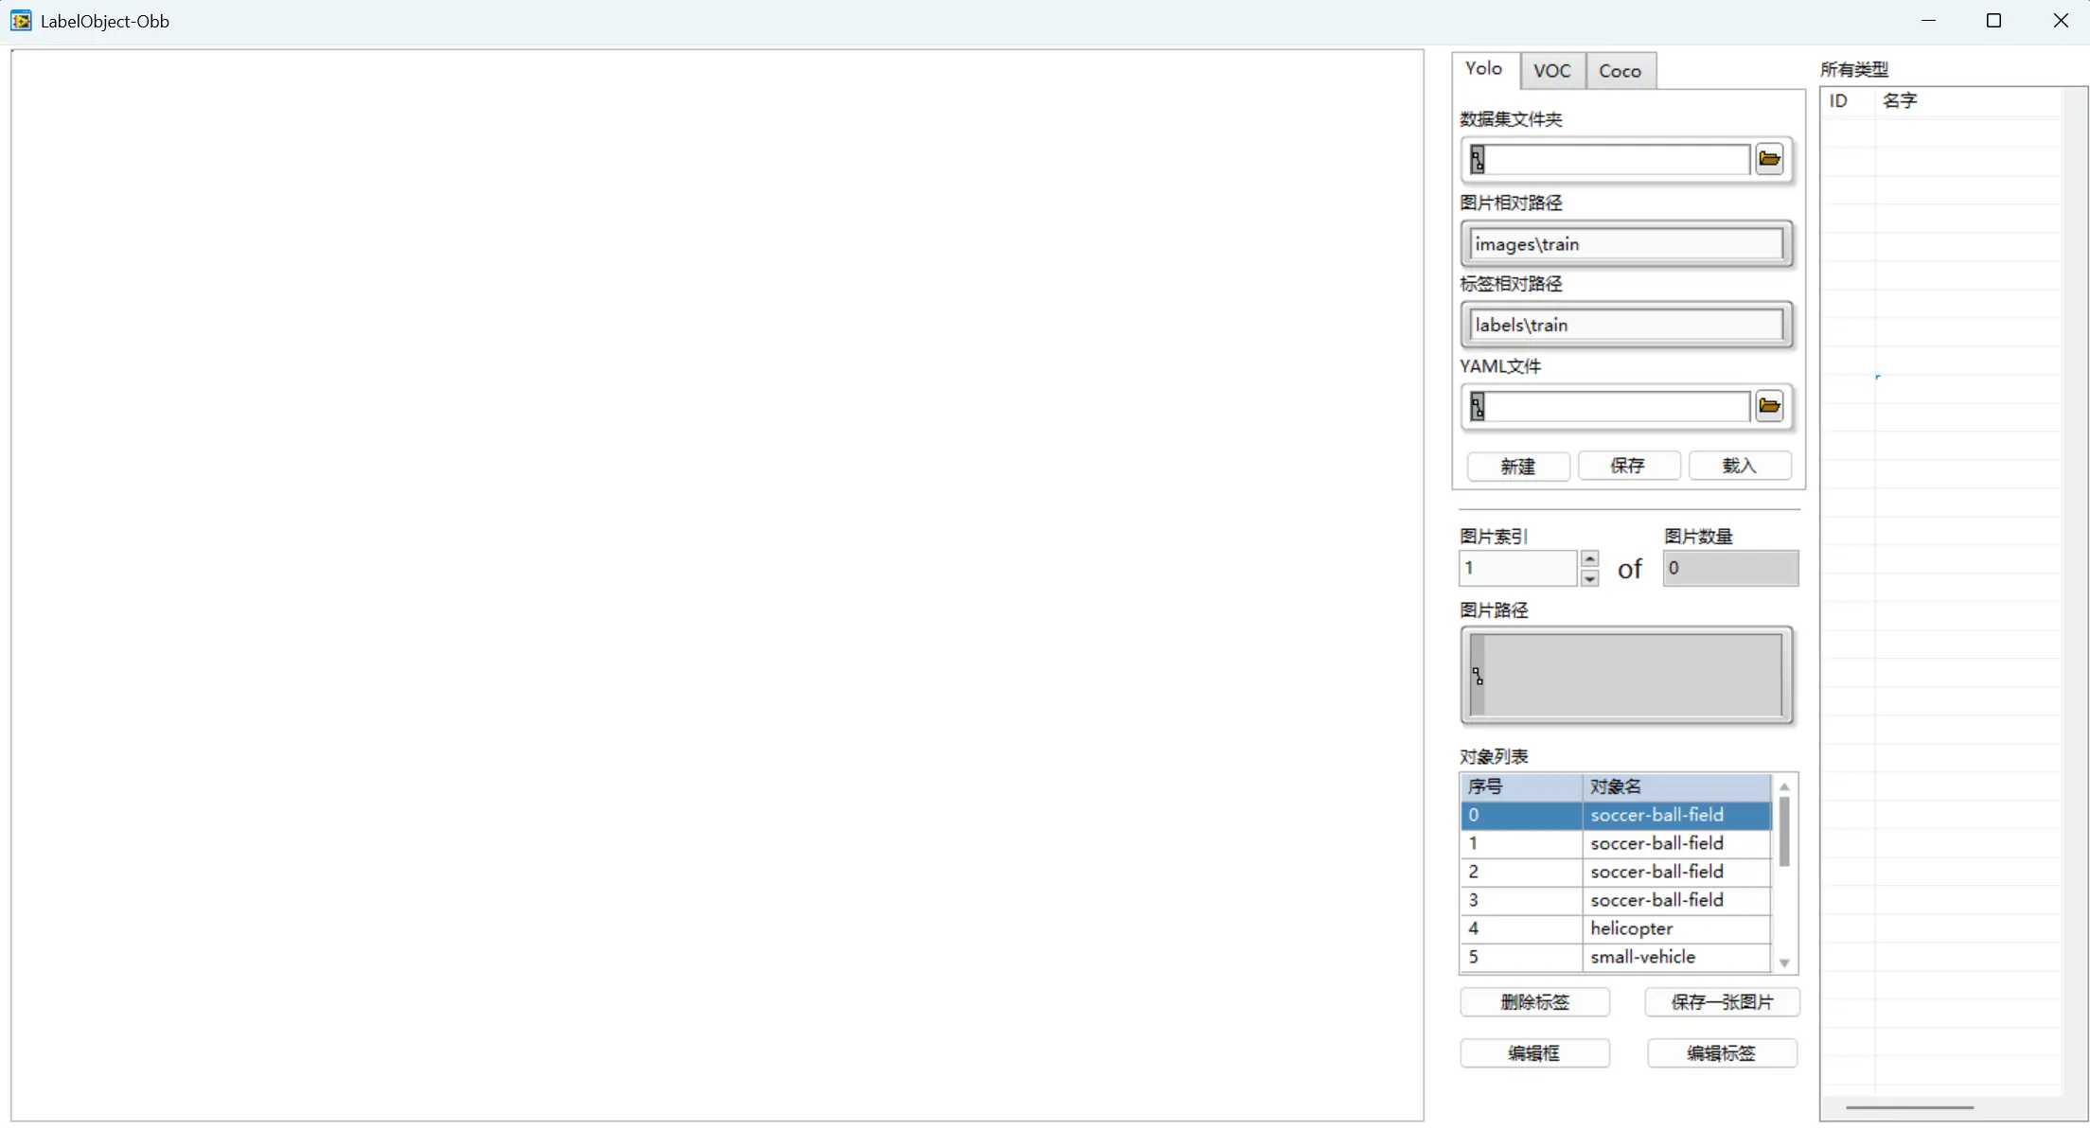The width and height of the screenshot is (2090, 1130).
Task: Select the Yolo tab
Action: click(x=1483, y=69)
